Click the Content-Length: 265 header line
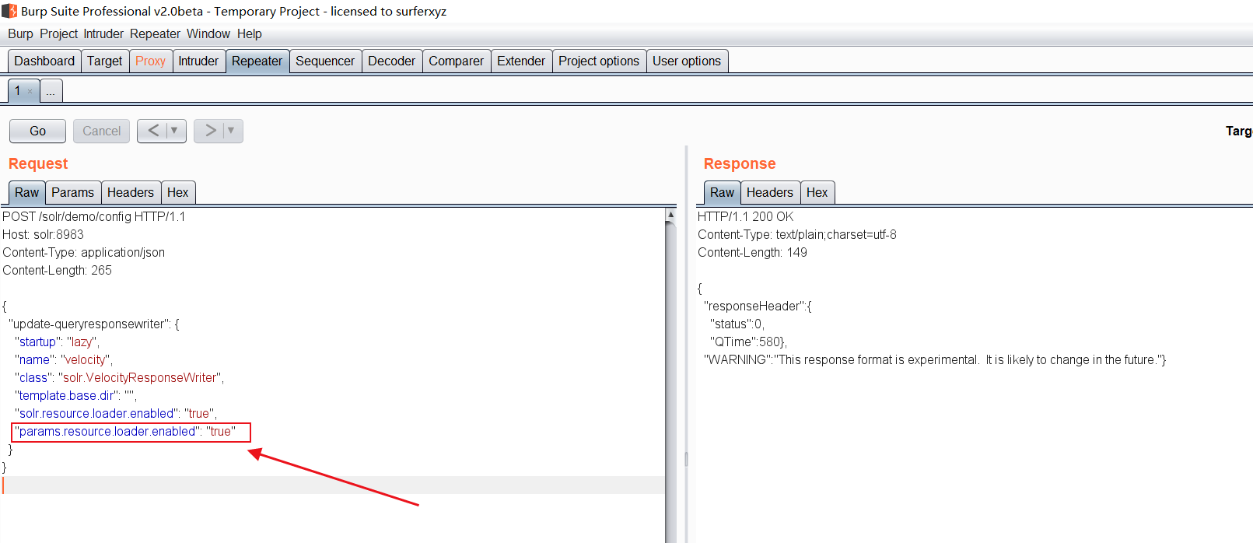This screenshot has height=543, width=1253. click(58, 270)
